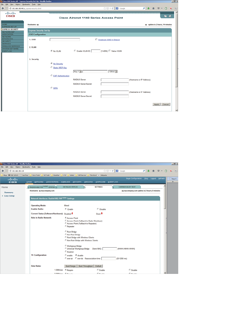Open new tab plus in side tab panel
The image size is (234, 320).
(x=173, y=182)
